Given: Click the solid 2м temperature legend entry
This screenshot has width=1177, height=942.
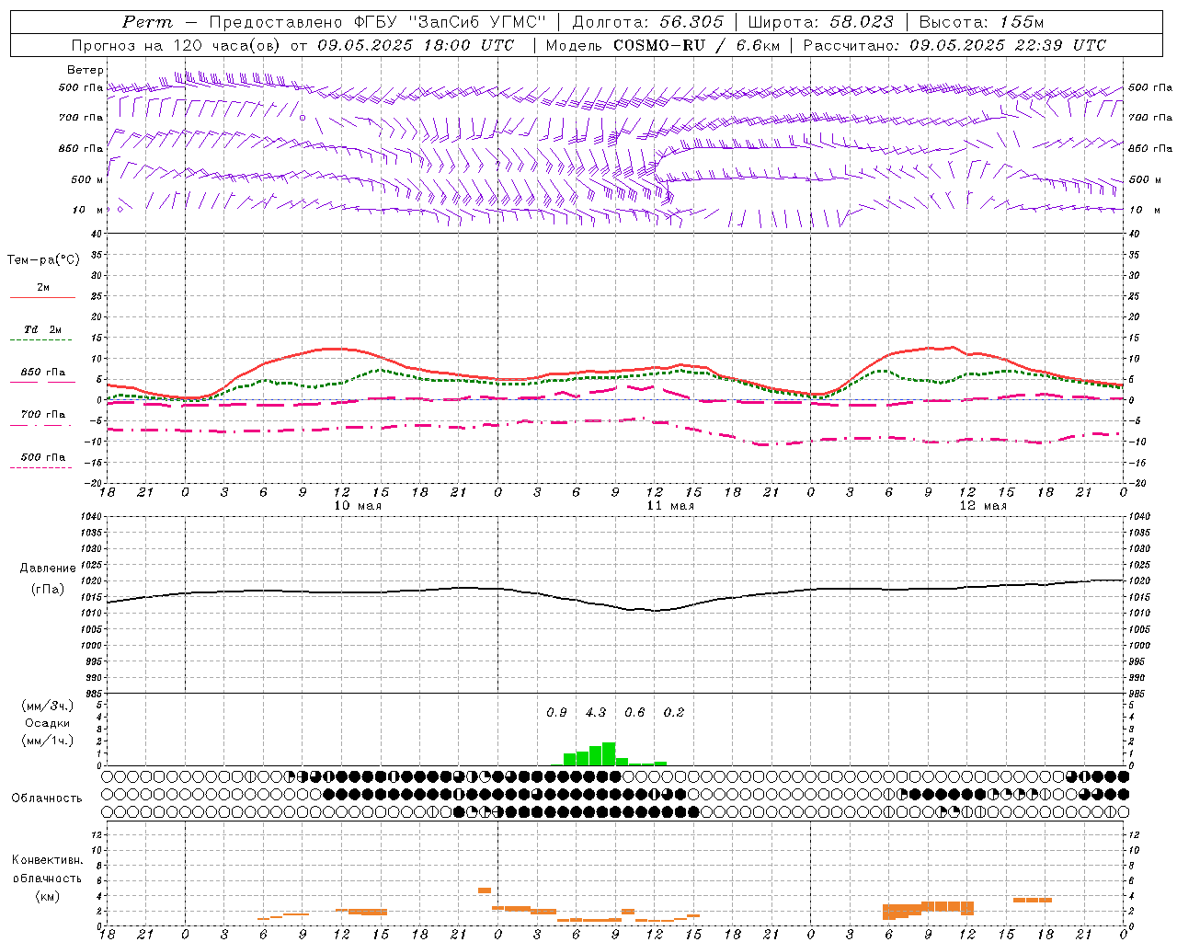Looking at the screenshot, I should tap(43, 292).
